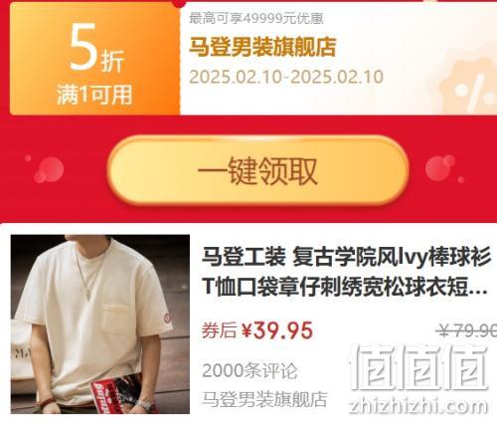Click the 值值值 watermark logo
This screenshot has height=423, width=497.
click(417, 367)
